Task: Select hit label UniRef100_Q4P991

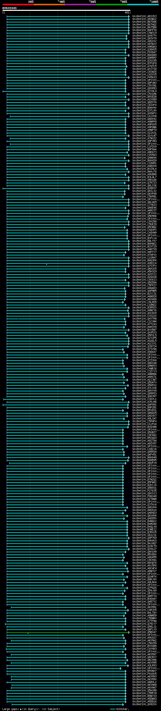Action: click(x=144, y=405)
